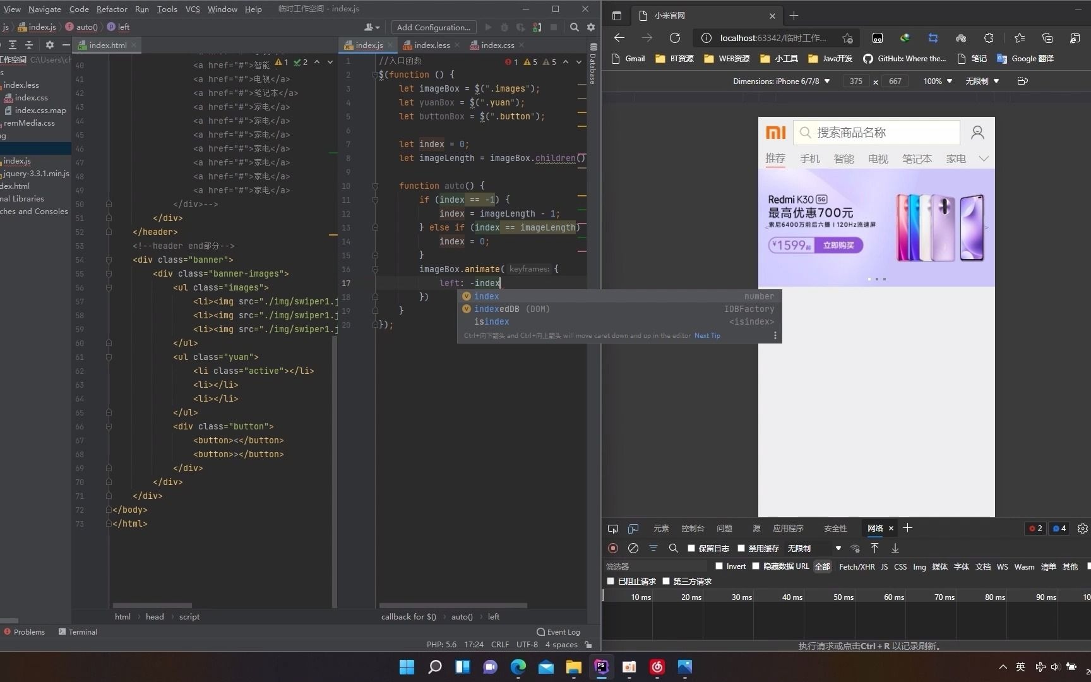Viewport: 1091px width, 682px height.
Task: Open the Refactor menu
Action: click(112, 9)
